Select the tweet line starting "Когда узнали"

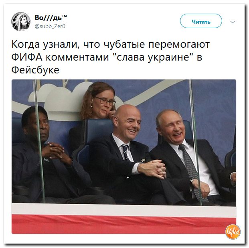111,45
